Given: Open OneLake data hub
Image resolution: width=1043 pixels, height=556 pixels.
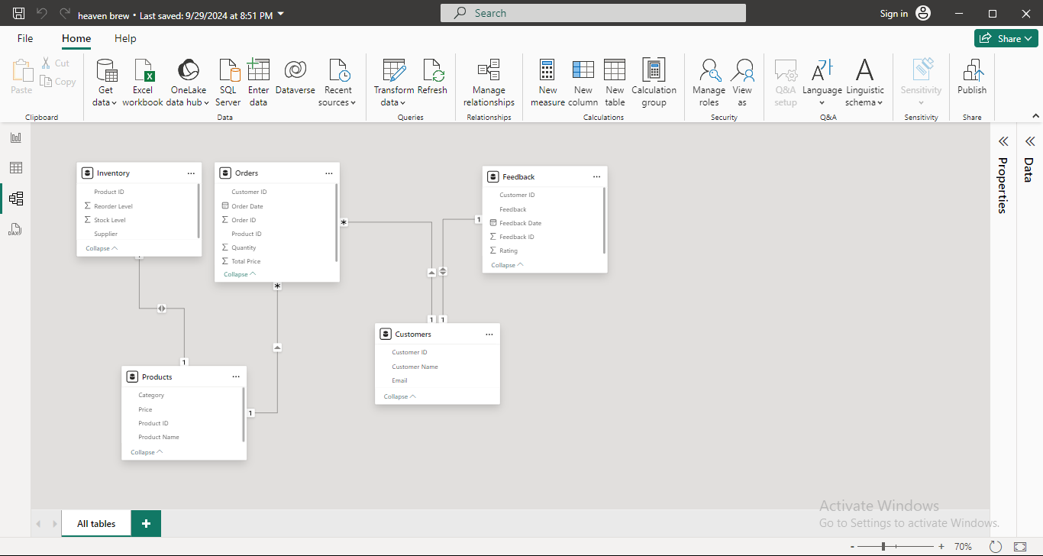Looking at the screenshot, I should 188,83.
